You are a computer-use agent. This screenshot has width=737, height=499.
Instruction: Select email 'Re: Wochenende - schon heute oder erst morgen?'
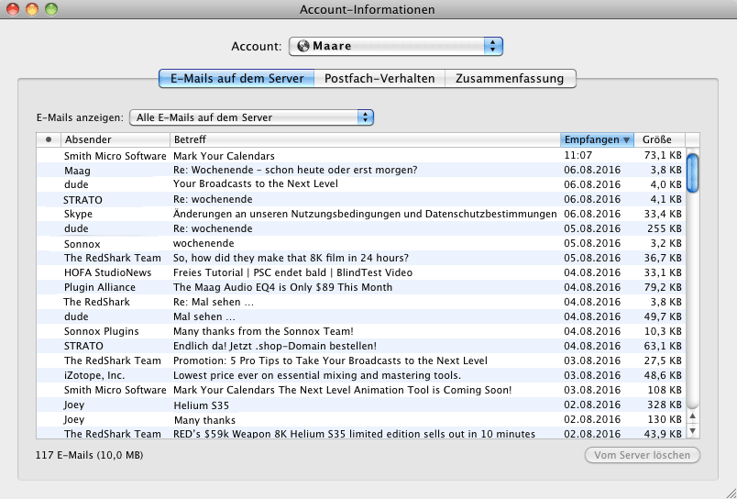pos(361,171)
